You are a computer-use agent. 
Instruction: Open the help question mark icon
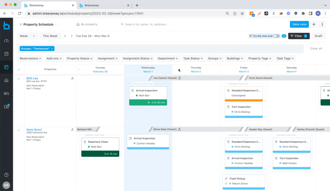(x=6, y=175)
